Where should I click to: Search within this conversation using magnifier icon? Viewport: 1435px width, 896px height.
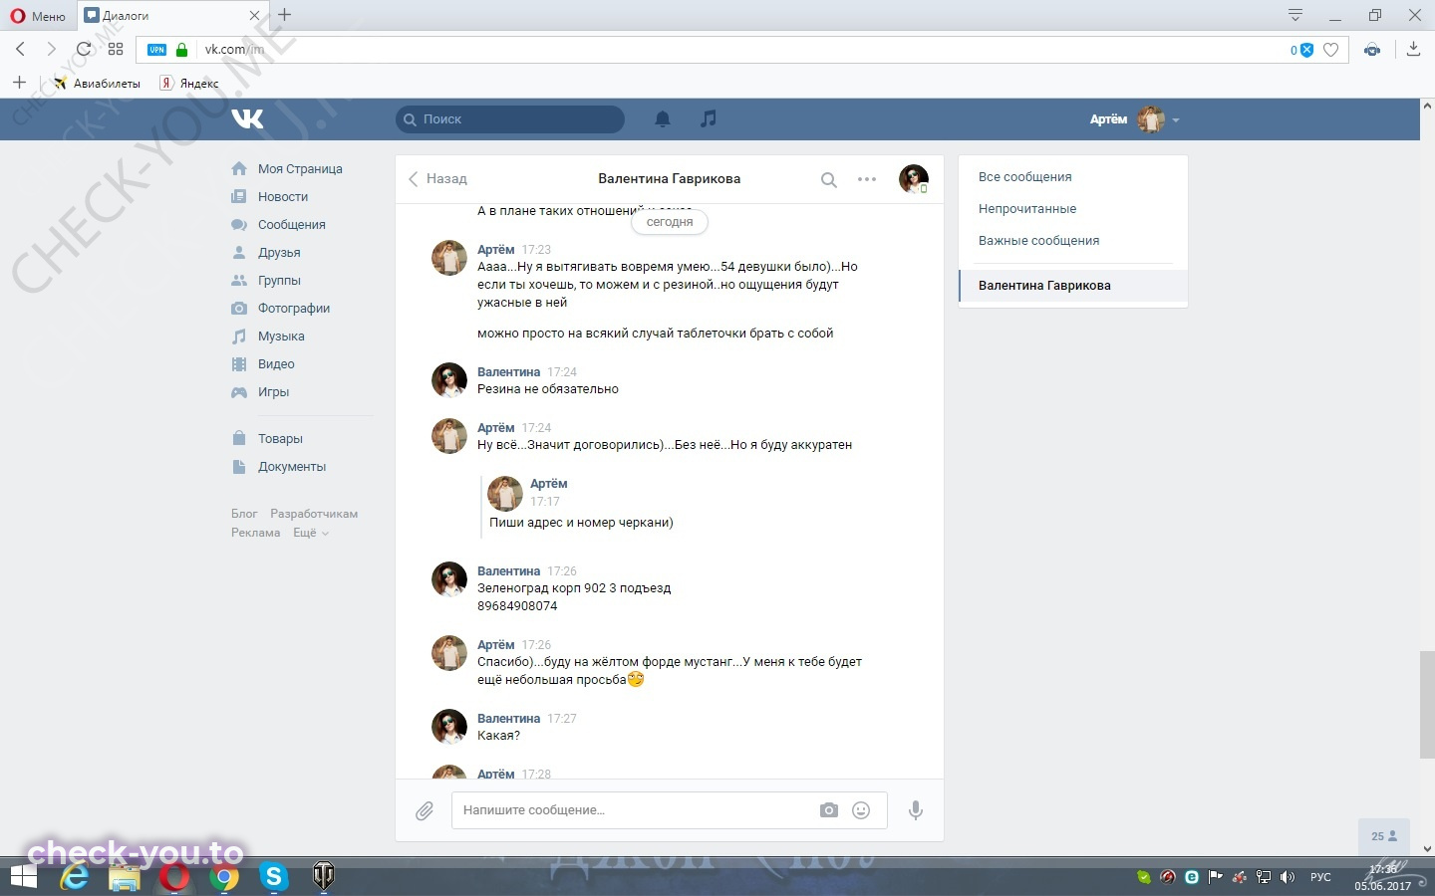pyautogui.click(x=828, y=180)
